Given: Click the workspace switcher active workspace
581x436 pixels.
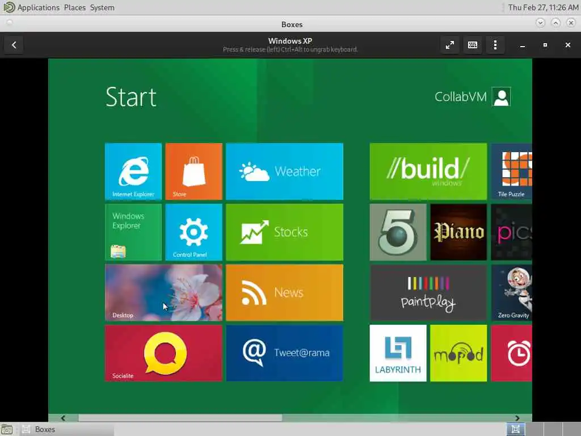Looking at the screenshot, I should [515, 429].
